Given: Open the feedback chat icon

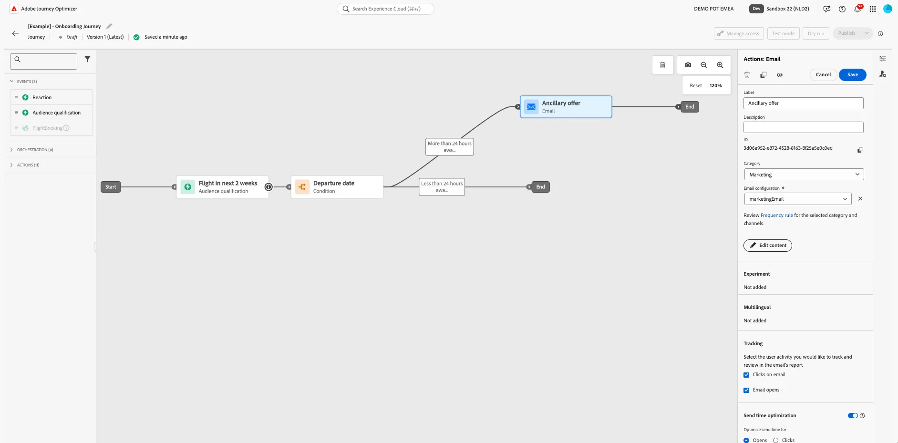Looking at the screenshot, I should click(827, 9).
